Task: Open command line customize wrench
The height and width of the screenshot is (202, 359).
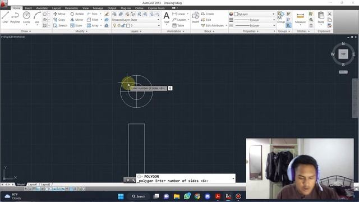Action: [x=134, y=180]
